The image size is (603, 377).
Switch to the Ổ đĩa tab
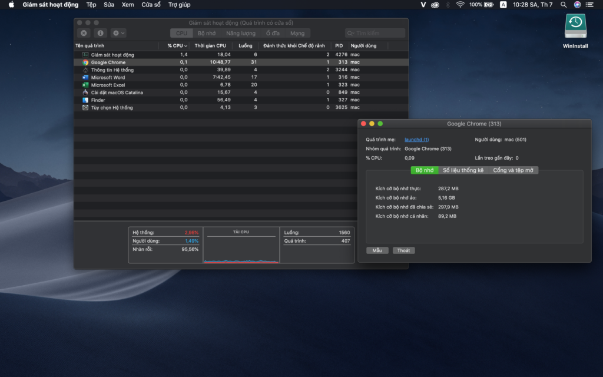(x=273, y=33)
